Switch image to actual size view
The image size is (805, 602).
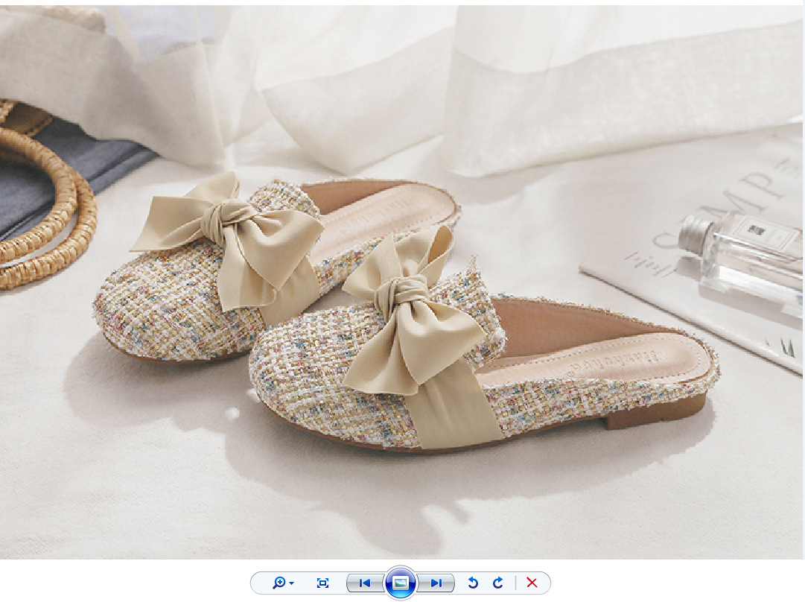point(323,583)
